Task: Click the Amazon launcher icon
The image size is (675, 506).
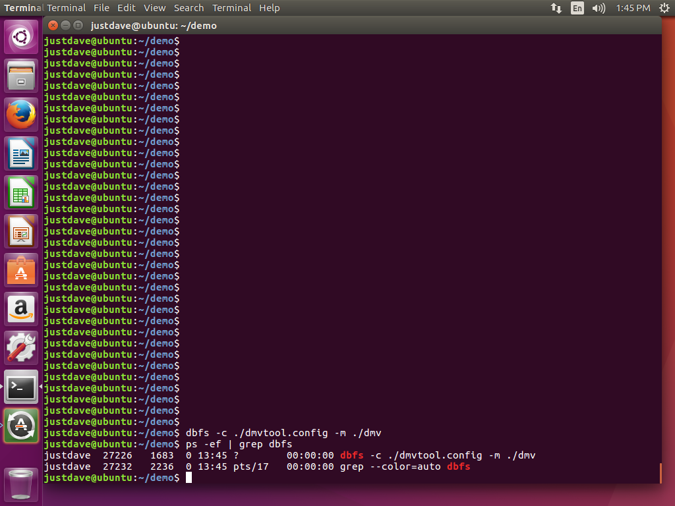Action: point(21,309)
